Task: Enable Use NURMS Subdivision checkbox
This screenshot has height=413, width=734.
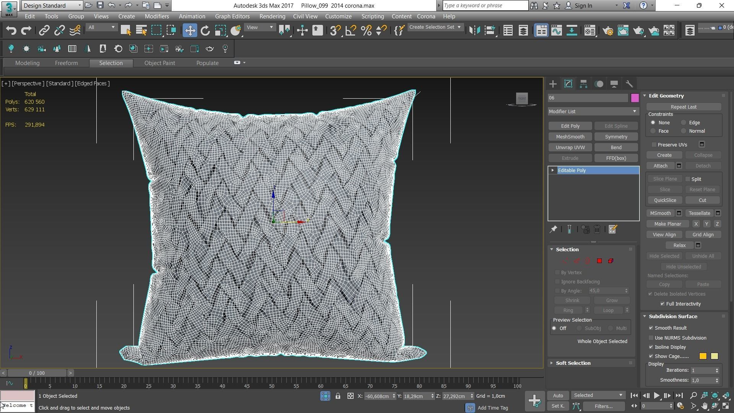Action: click(651, 338)
